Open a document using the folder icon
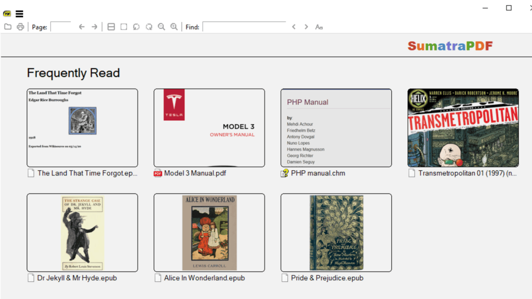The width and height of the screenshot is (532, 299). (7, 26)
